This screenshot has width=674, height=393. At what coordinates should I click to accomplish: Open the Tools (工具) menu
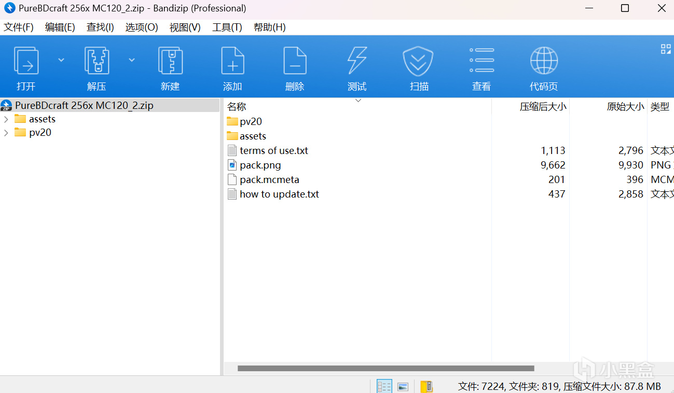pyautogui.click(x=227, y=27)
